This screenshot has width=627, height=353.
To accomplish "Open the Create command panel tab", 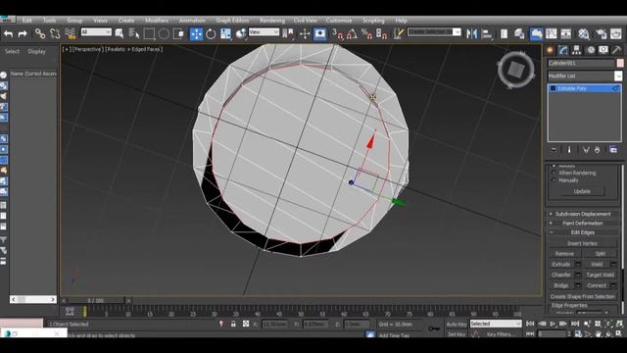I will click(x=550, y=50).
